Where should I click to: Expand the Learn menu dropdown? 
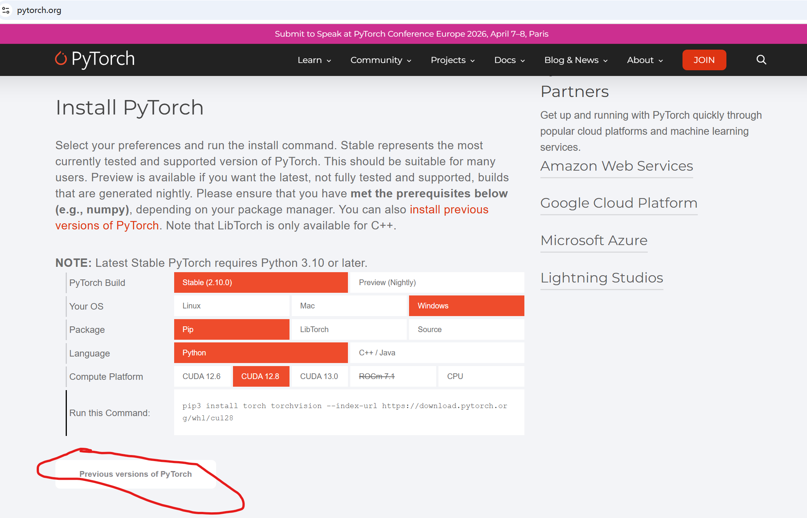314,60
